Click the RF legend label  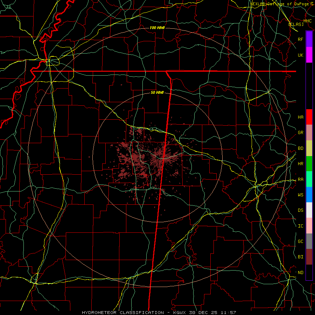click(300, 39)
